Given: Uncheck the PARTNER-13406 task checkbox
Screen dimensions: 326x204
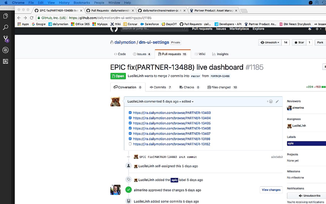Looking at the screenshot, I should coord(130,128).
